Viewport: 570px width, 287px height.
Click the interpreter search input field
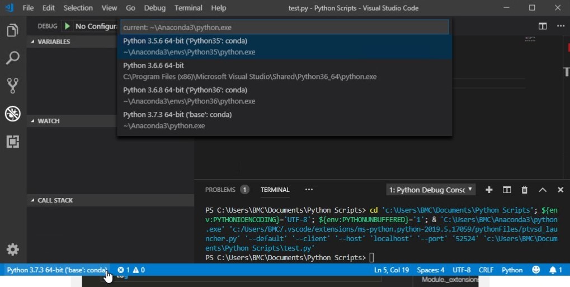285,27
